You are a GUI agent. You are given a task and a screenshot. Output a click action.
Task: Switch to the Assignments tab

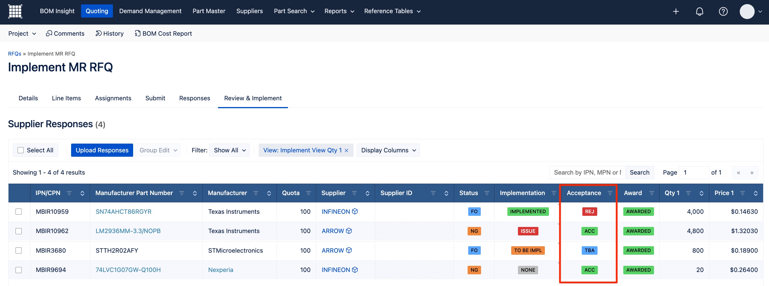(113, 98)
